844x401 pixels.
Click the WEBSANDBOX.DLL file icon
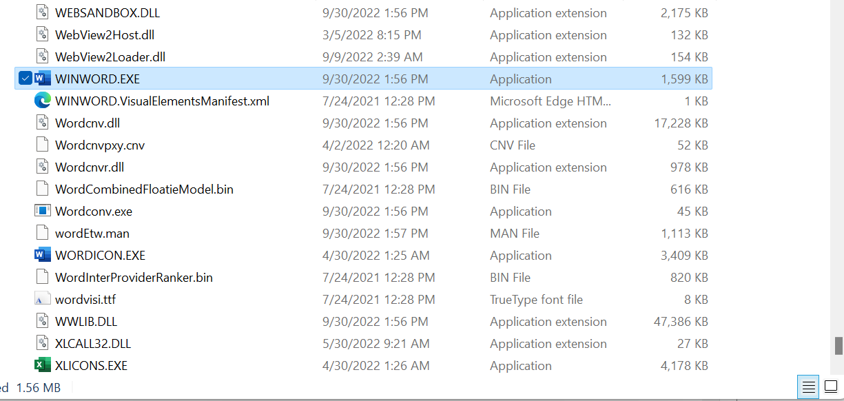(43, 13)
